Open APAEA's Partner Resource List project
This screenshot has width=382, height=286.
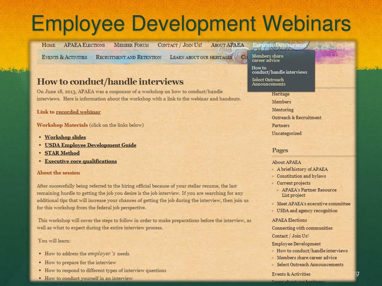(309, 193)
